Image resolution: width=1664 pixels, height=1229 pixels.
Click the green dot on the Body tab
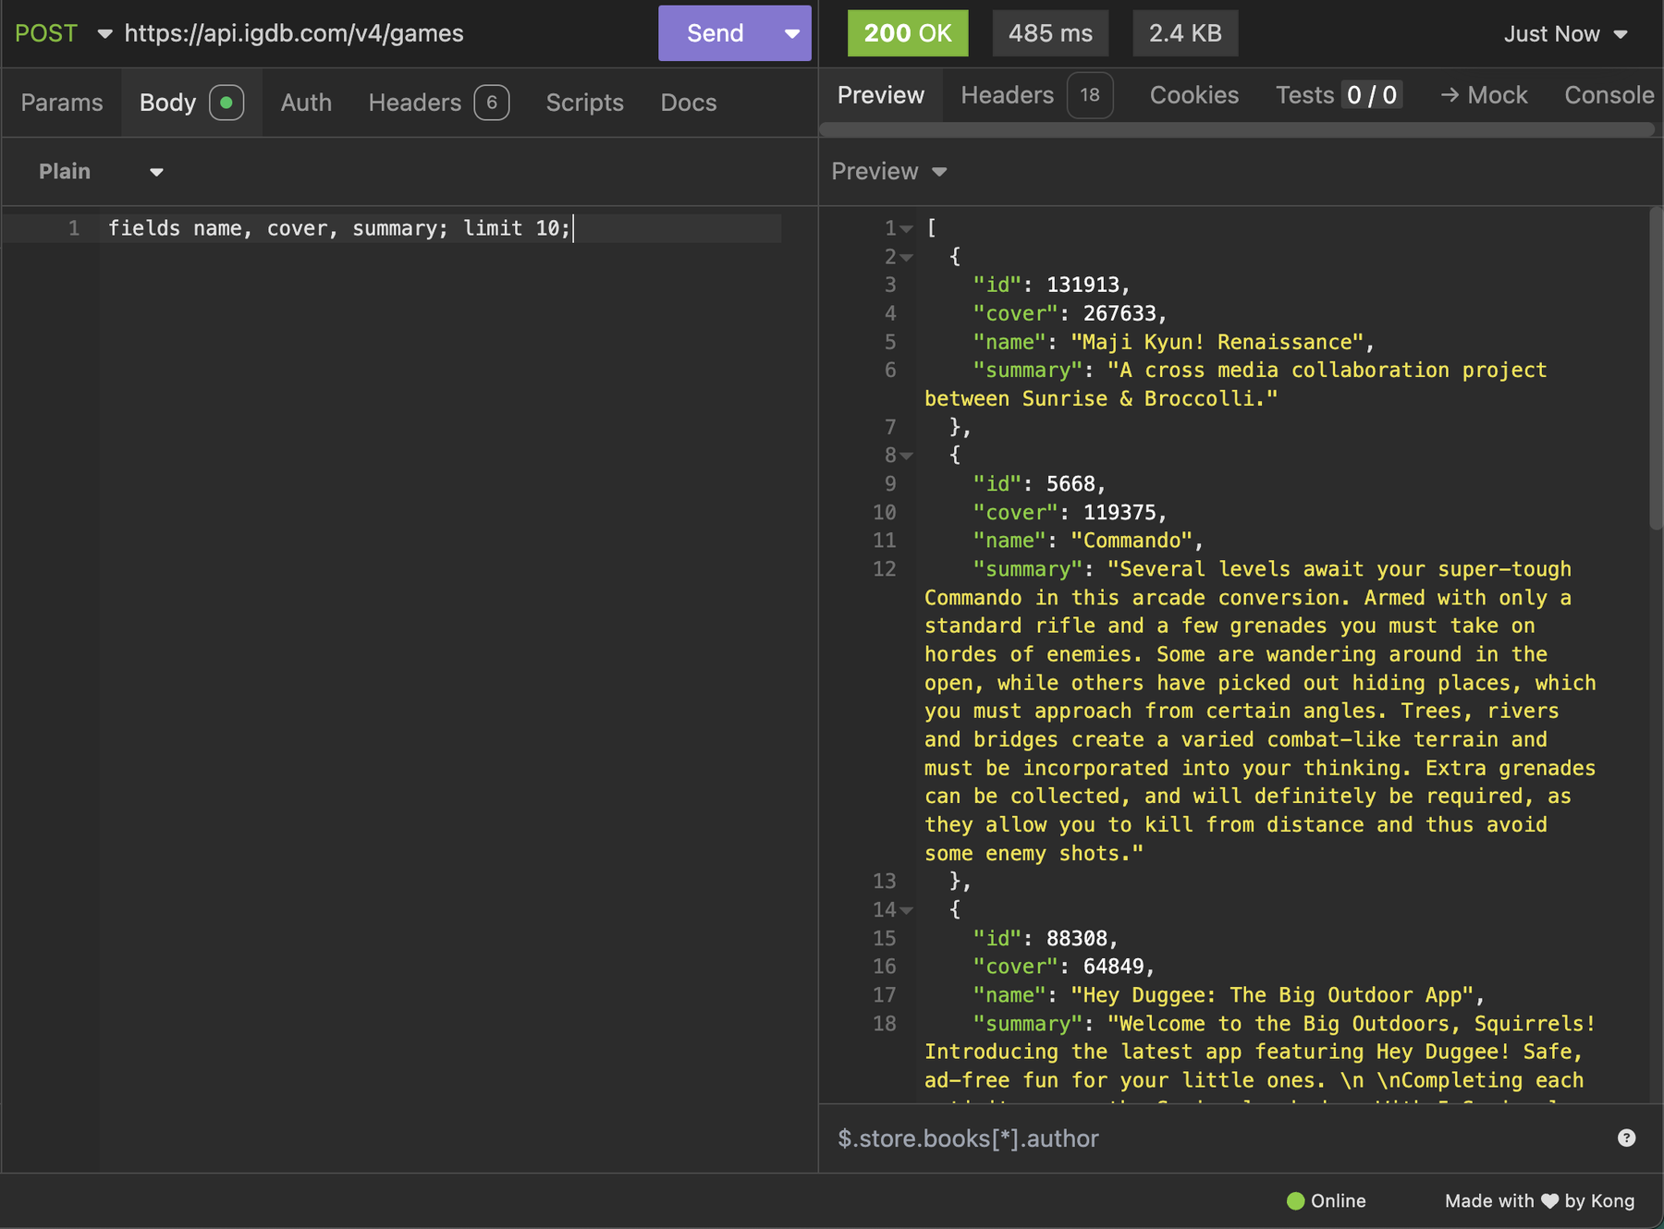[226, 103]
